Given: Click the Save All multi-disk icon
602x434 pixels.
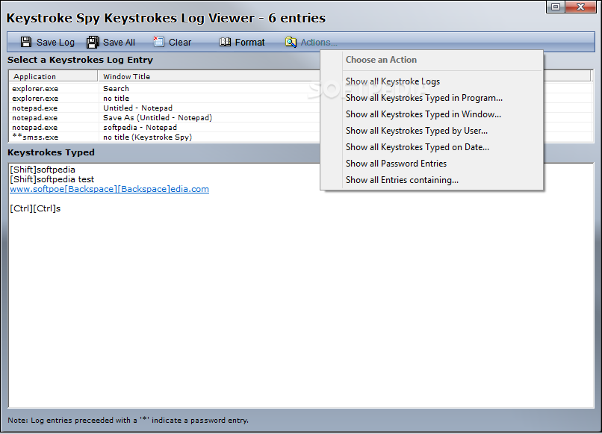Looking at the screenshot, I should (93, 43).
